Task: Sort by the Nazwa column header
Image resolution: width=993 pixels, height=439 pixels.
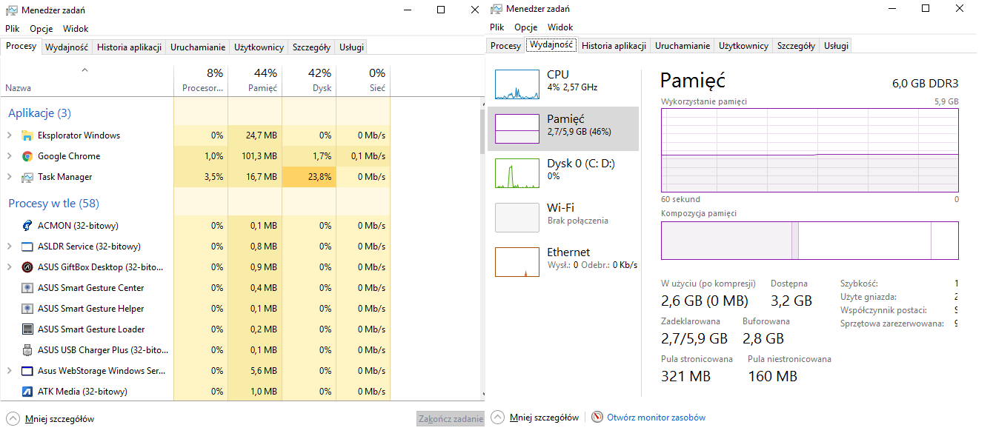Action: point(87,81)
